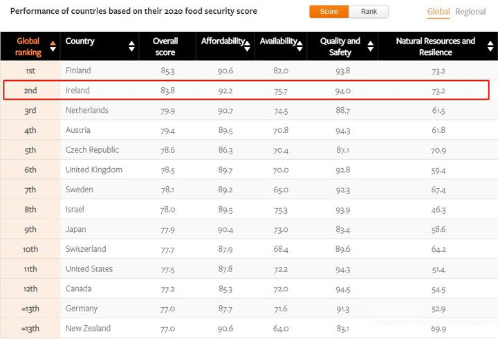Sort by Overall score arrows
Image resolution: width=498 pixels, height=339 pixels.
pos(189,46)
